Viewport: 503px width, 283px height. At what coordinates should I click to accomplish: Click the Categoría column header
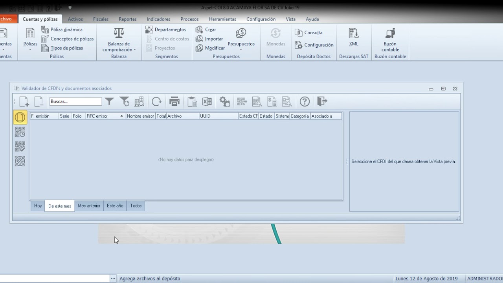[300, 116]
